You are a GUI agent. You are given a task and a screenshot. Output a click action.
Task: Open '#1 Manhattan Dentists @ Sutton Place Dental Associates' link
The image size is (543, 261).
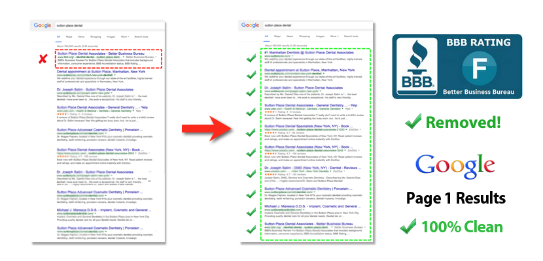pos(309,52)
